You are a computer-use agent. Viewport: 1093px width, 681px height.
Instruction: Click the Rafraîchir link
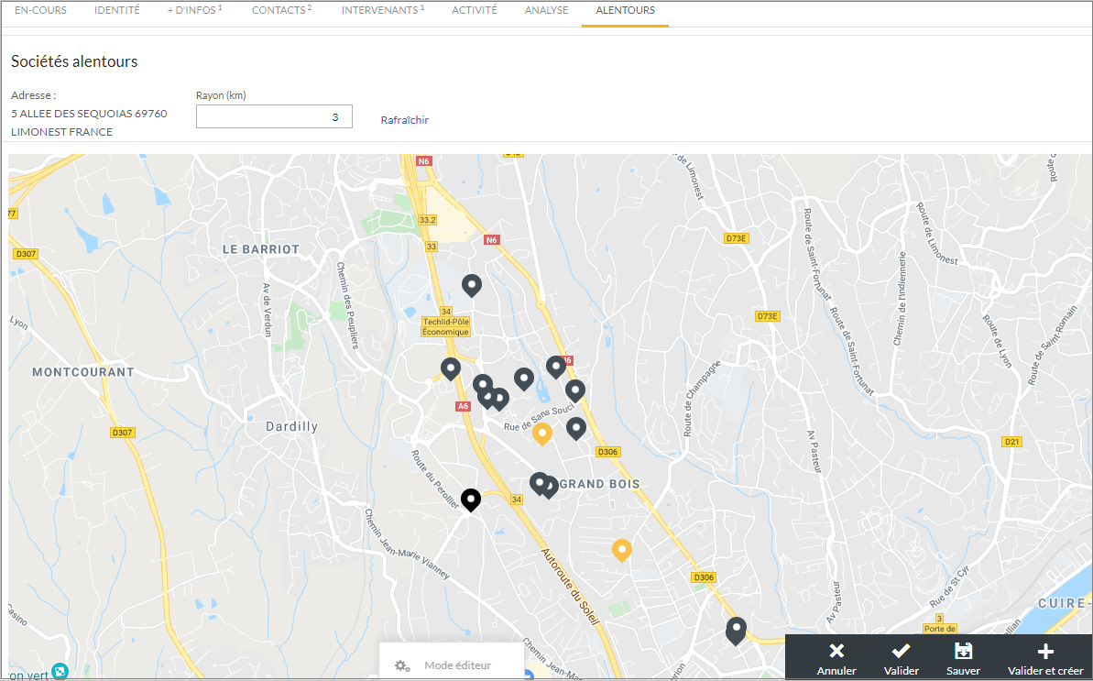(404, 120)
